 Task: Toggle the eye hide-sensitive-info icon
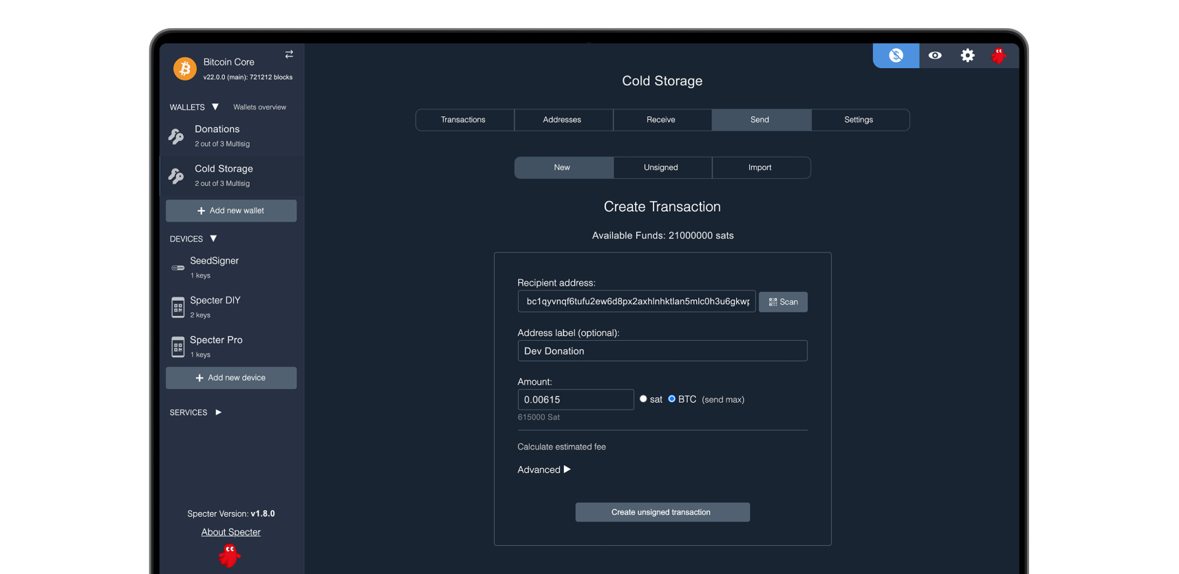935,55
